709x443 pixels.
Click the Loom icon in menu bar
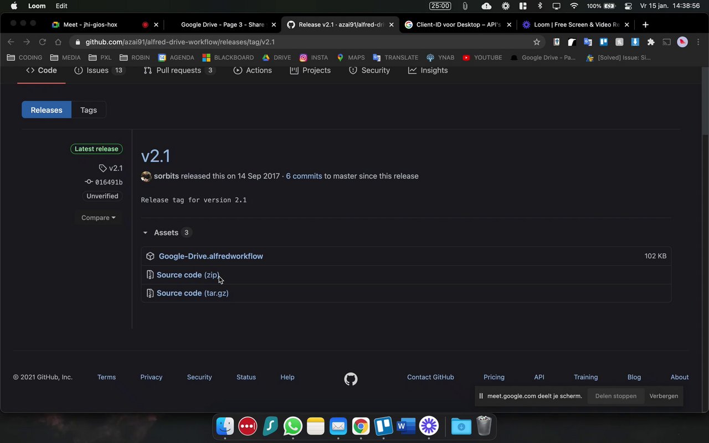[506, 6]
